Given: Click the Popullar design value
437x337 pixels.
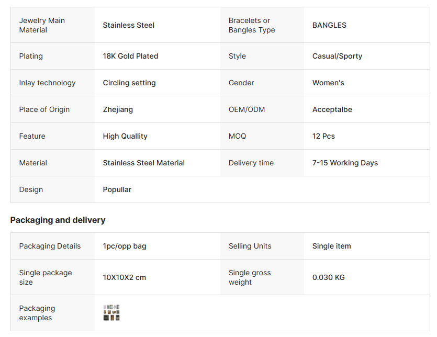Looking at the screenshot, I should coord(117,189).
